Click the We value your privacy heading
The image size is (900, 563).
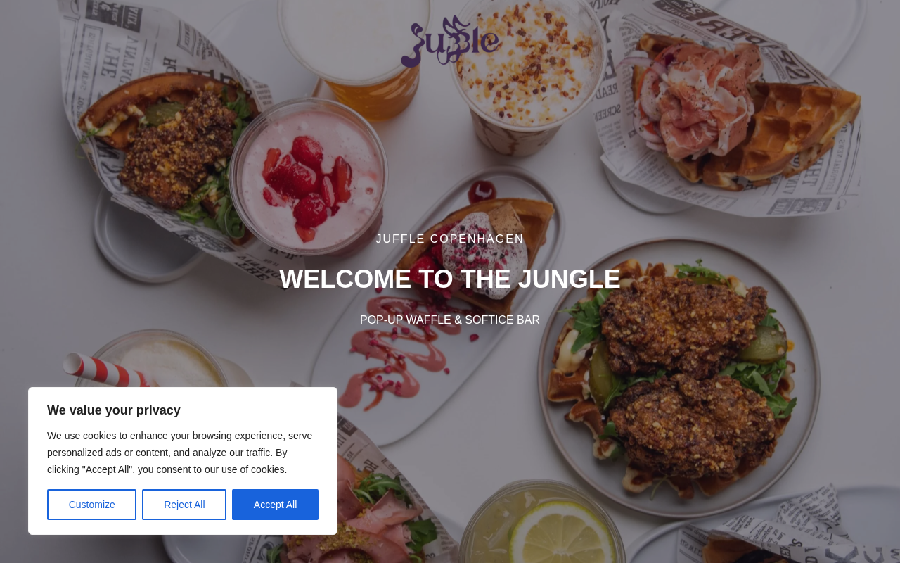tap(114, 410)
